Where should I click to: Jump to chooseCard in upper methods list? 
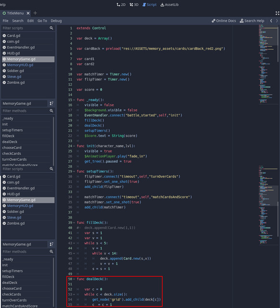pyautogui.click(x=26, y=148)
